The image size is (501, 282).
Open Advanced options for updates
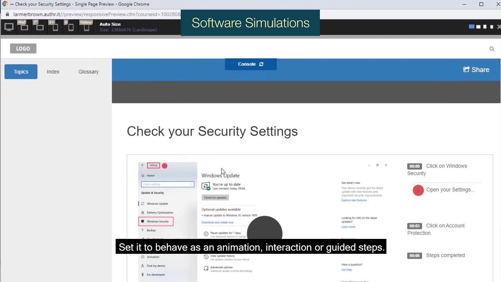222,268
